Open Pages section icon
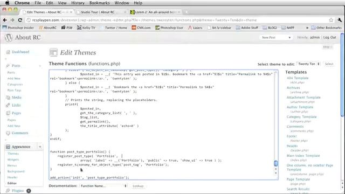Screen dimensions: 345x194 [8, 113]
